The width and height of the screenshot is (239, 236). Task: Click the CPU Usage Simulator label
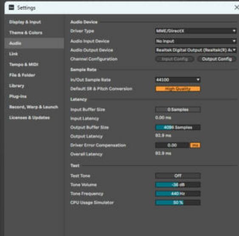[x=92, y=202]
